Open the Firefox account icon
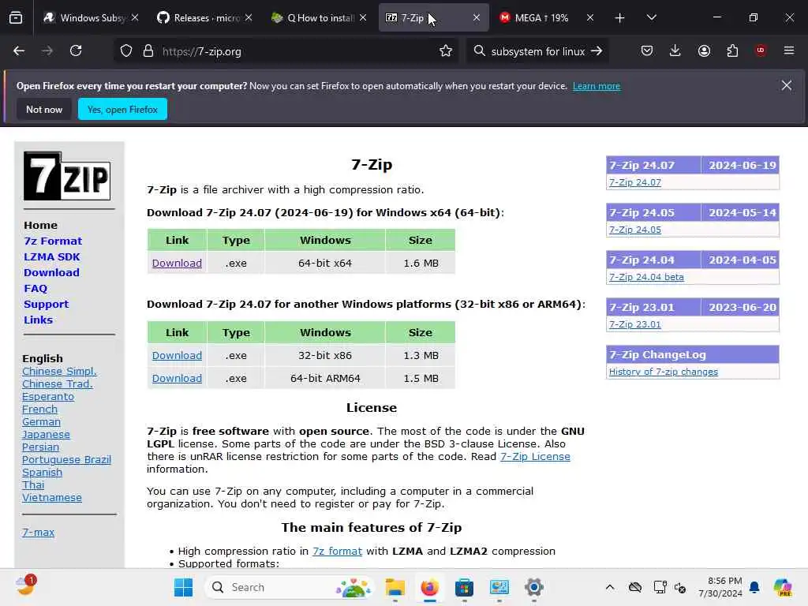808x606 pixels. [x=704, y=51]
